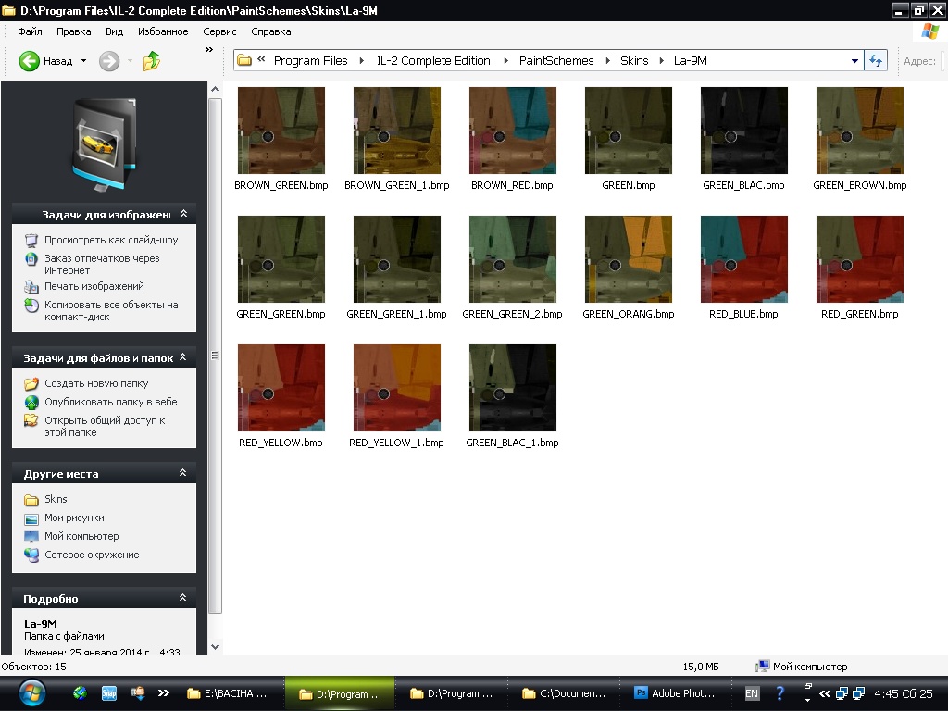948x711 pixels.
Task: Switch to Adobe Photoshop taskbar button
Action: (x=675, y=693)
